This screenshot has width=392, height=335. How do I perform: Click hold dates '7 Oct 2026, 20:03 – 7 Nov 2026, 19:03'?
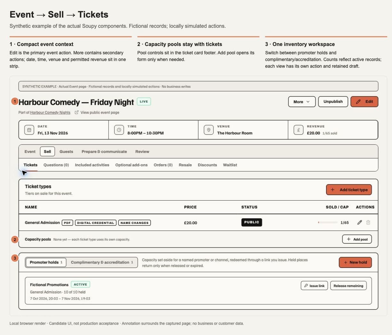(60, 299)
